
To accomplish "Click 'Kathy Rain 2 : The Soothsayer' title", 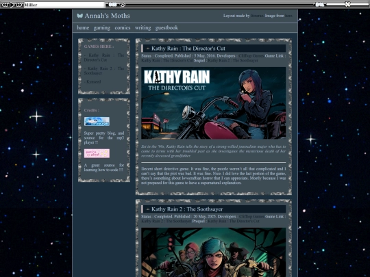I will [187, 209].
